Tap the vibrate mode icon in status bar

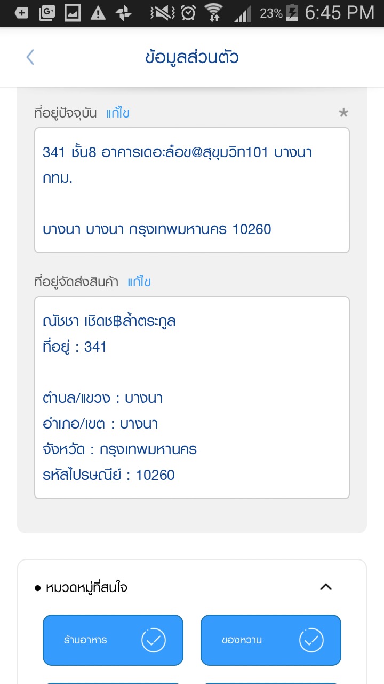[x=162, y=13]
